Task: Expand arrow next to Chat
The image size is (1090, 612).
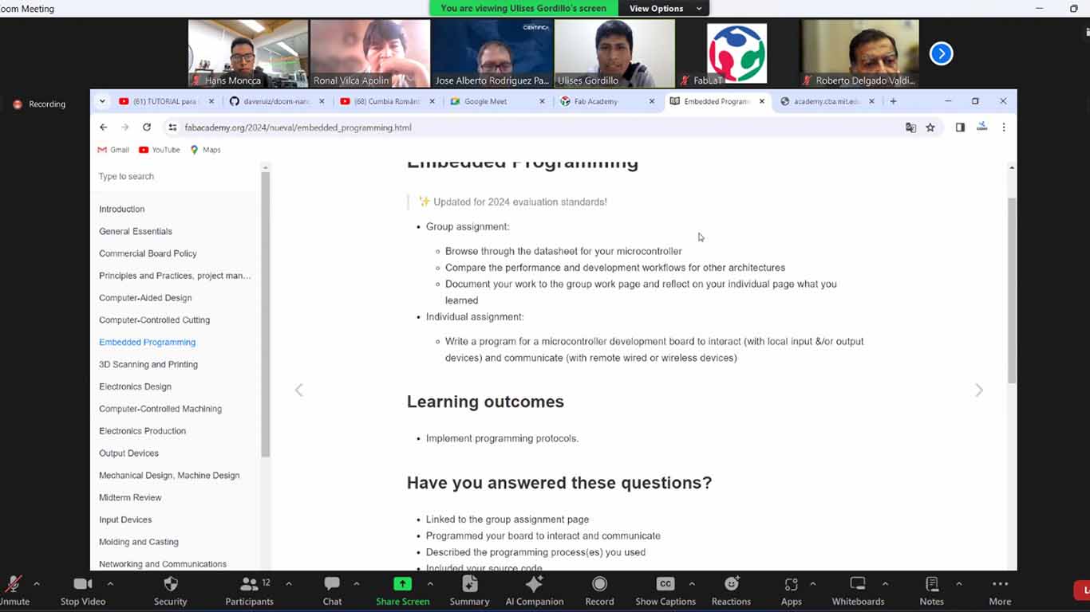Action: point(356,584)
